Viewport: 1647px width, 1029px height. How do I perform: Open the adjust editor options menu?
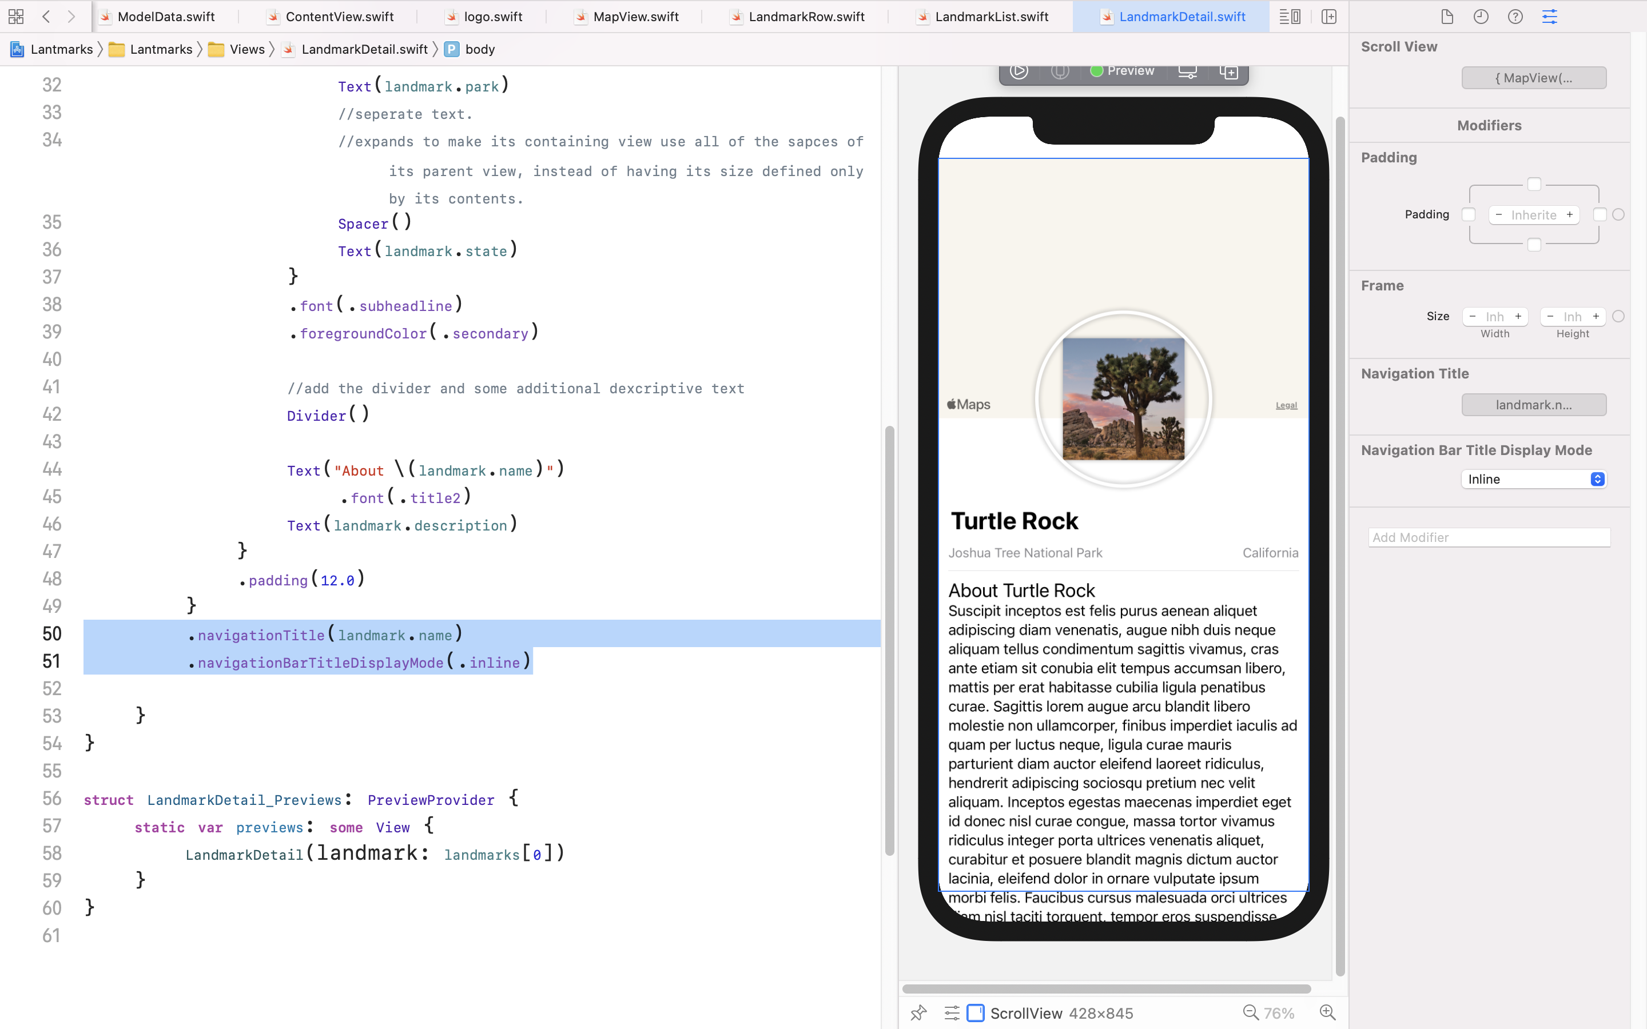[x=1290, y=17]
